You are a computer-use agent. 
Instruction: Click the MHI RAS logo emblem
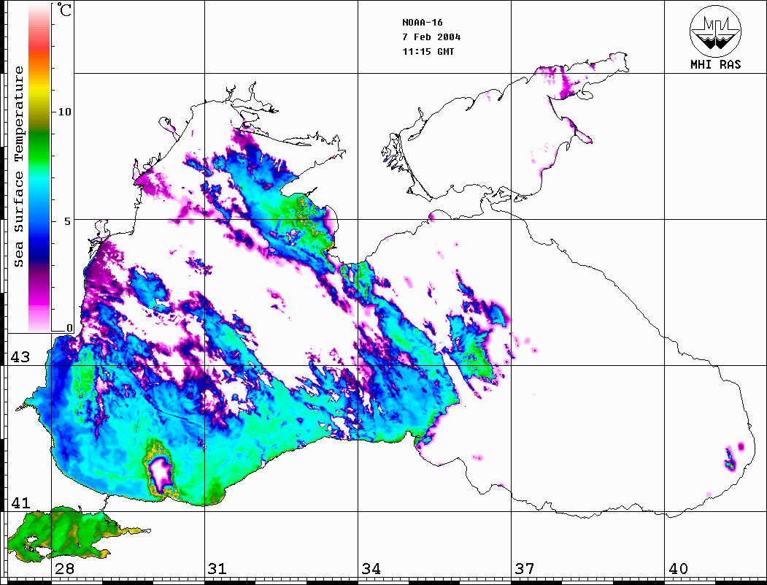click(x=716, y=31)
